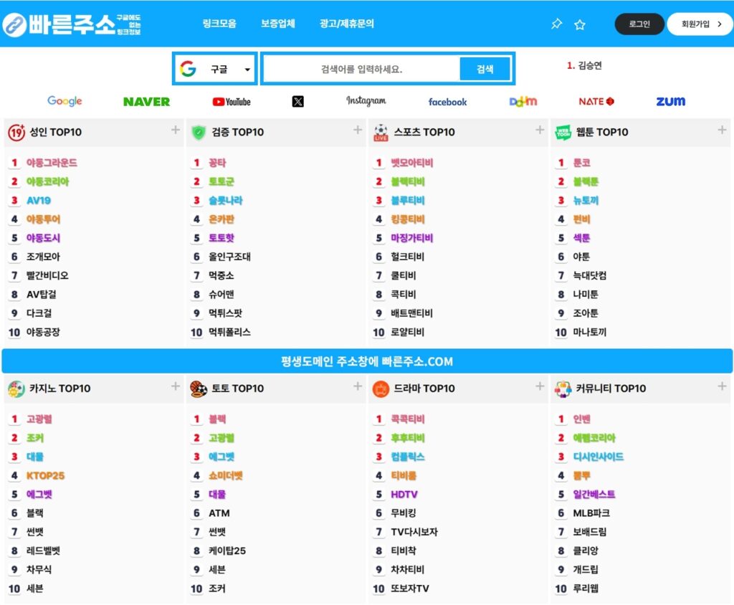The width and height of the screenshot is (734, 605).
Task: Click the 로그인 button
Action: click(639, 24)
